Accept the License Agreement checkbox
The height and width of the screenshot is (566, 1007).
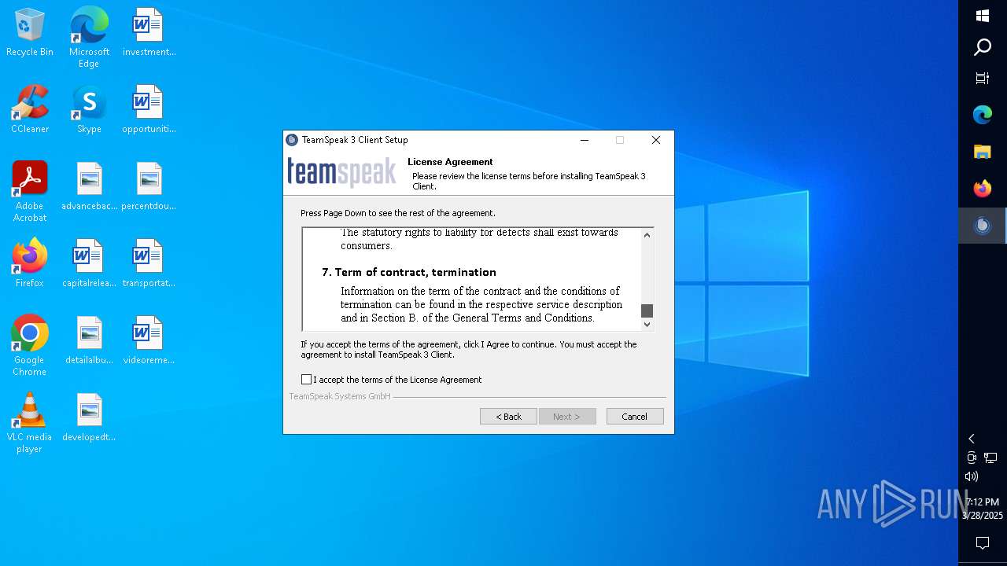point(307,380)
